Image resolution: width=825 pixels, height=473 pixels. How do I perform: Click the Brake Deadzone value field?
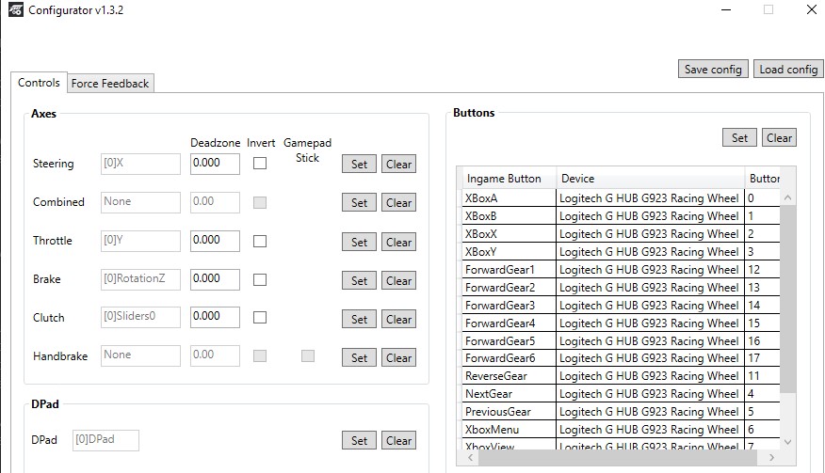coord(215,279)
